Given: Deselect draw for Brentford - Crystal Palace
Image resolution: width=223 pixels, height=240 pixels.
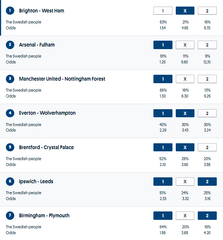Looking at the screenshot, I should click(x=185, y=147).
